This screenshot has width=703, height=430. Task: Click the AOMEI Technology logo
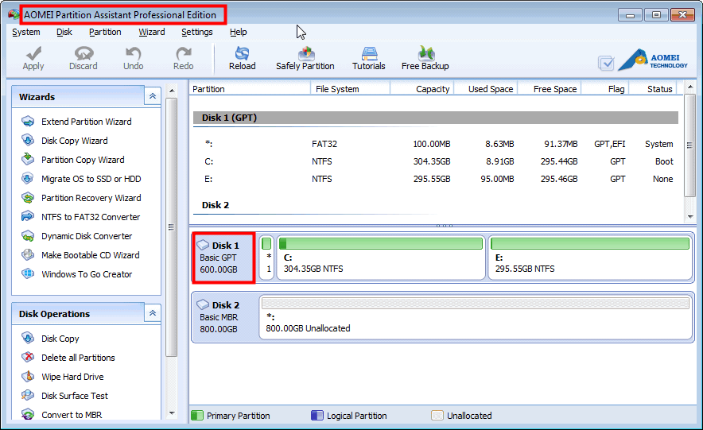coord(652,60)
